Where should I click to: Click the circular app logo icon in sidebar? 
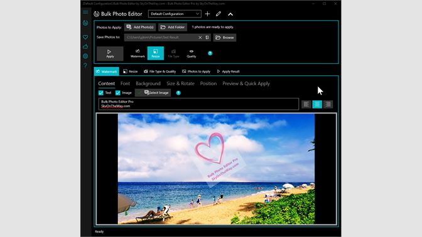(x=85, y=23)
